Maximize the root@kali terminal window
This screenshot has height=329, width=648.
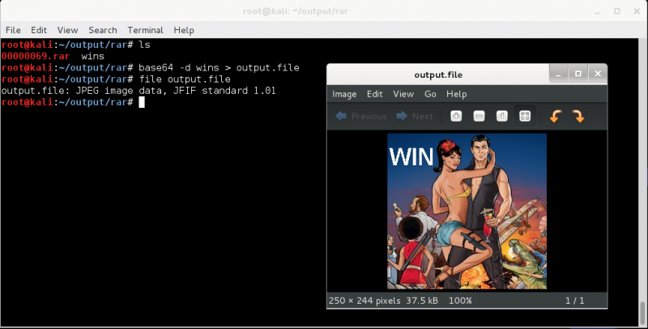pyautogui.click(x=617, y=11)
